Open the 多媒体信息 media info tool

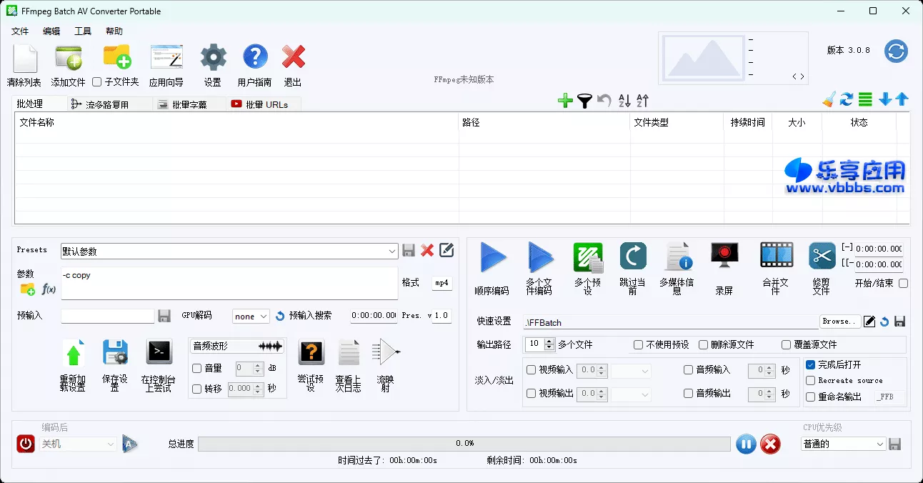(x=678, y=257)
